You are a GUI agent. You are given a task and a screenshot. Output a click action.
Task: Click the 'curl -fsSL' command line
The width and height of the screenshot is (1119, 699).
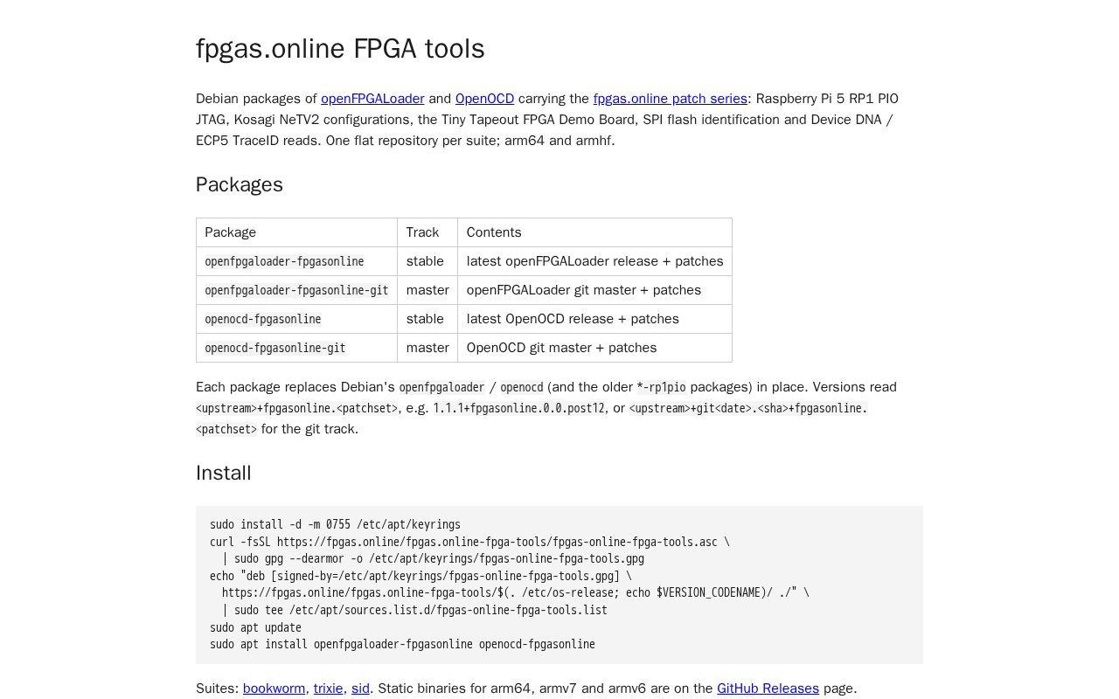click(469, 542)
